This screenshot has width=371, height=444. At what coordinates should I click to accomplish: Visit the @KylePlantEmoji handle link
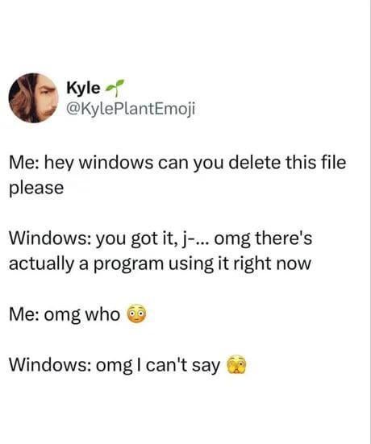[131, 109]
